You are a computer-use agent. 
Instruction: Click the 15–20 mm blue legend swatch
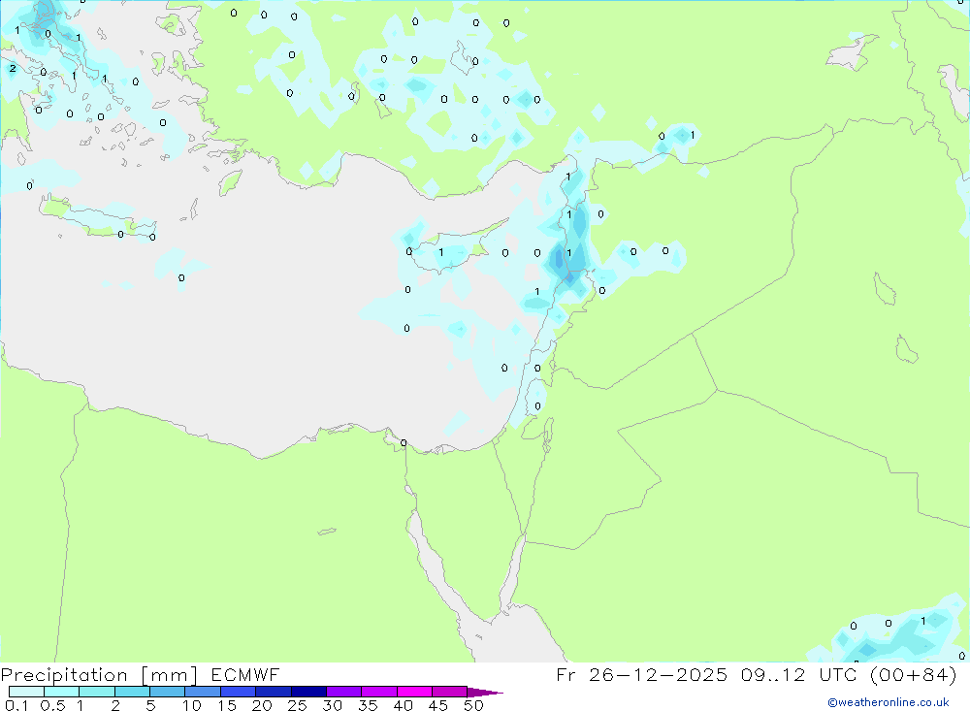pos(239,692)
